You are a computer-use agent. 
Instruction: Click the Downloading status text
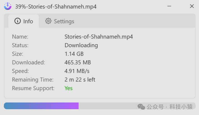coord(81,45)
